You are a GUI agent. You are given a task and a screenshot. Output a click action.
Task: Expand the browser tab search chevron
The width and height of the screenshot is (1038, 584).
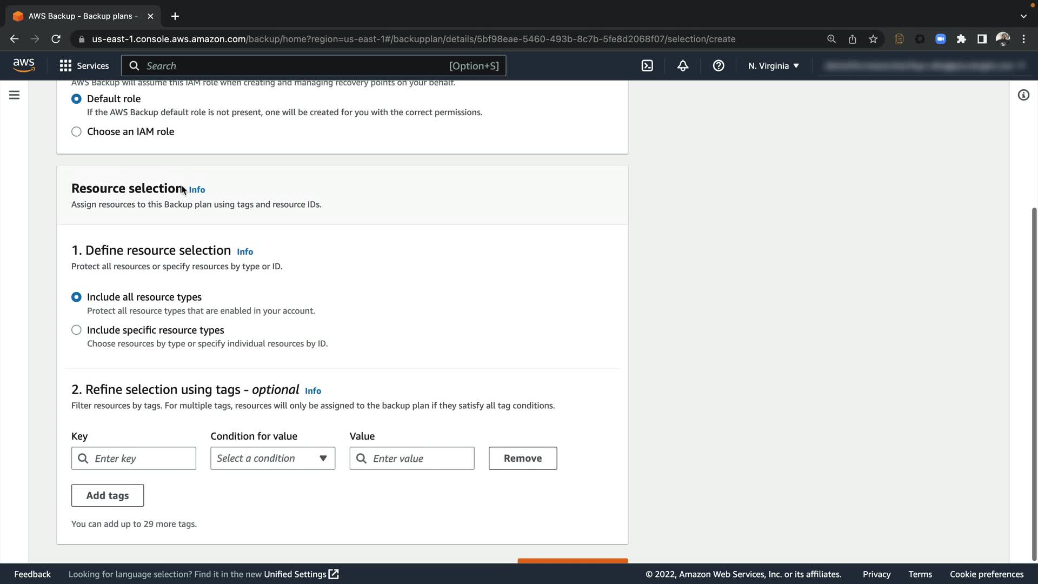coord(1023,16)
